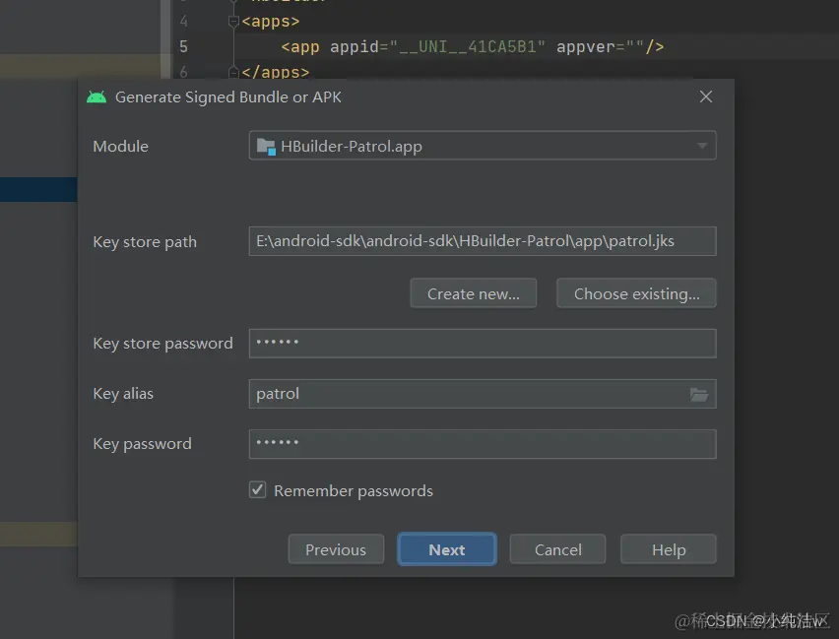
Task: Collapse the <apps> tag fold marker
Action: [x=233, y=22]
